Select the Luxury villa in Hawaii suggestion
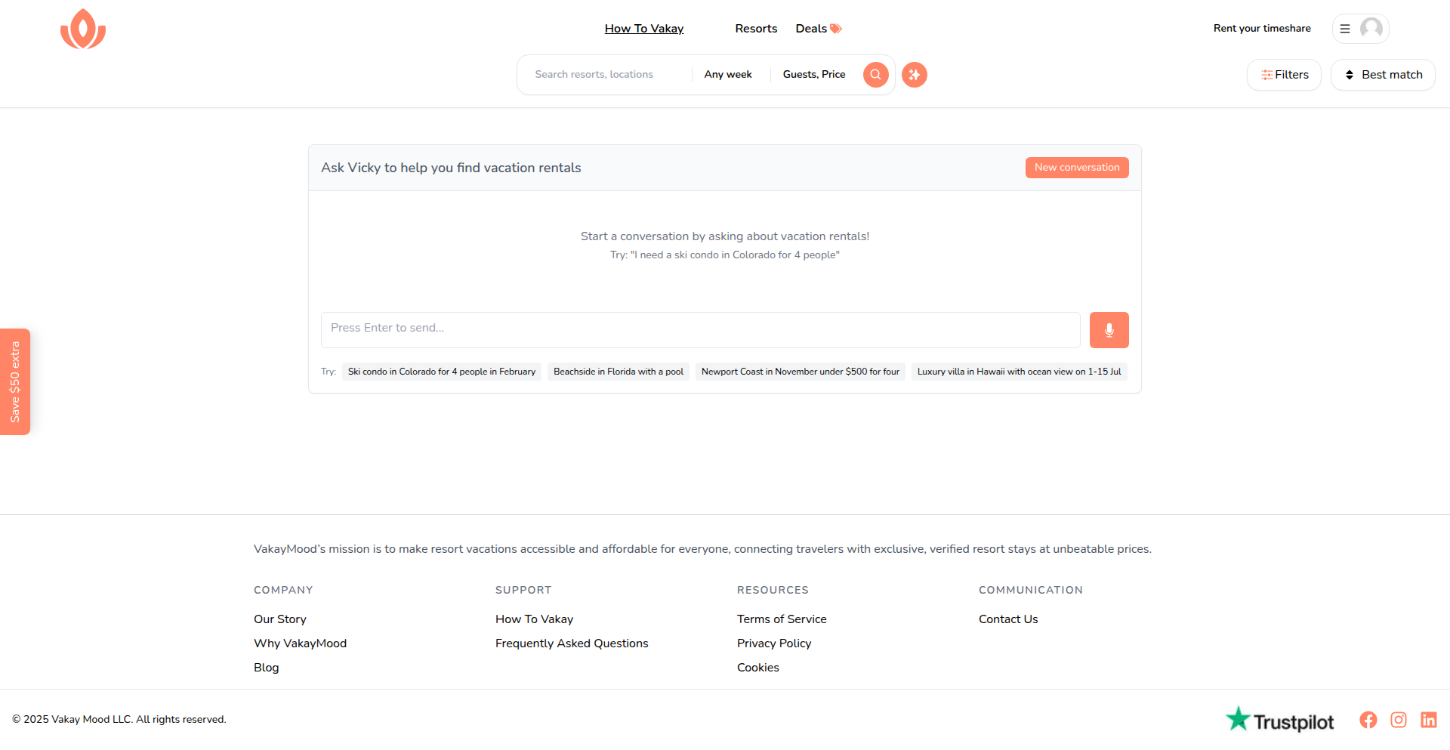Screen dimensions: 1450x750 [x=1020, y=372]
